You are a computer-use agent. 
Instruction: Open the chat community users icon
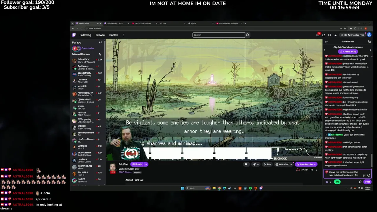pyautogui.click(x=369, y=42)
